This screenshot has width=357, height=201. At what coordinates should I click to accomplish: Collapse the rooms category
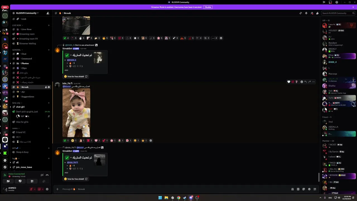(x=16, y=128)
